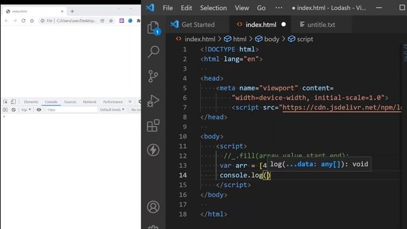Open the File menu in VS Code
This screenshot has height=229, width=407.
click(x=168, y=8)
